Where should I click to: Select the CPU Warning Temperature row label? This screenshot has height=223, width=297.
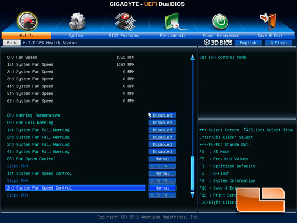coord(33,116)
